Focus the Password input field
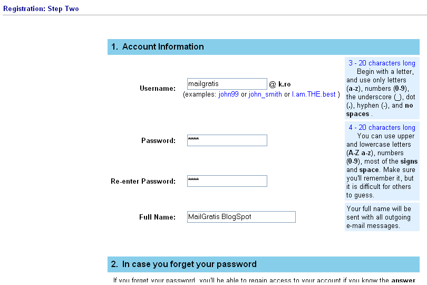Viewport: 427px width, 285px height. [x=227, y=140]
